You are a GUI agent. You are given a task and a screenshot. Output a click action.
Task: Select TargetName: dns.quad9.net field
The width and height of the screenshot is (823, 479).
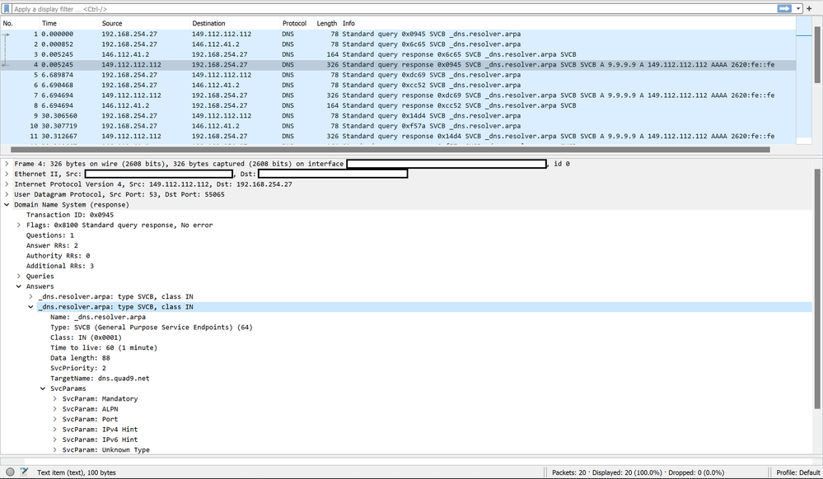(100, 379)
